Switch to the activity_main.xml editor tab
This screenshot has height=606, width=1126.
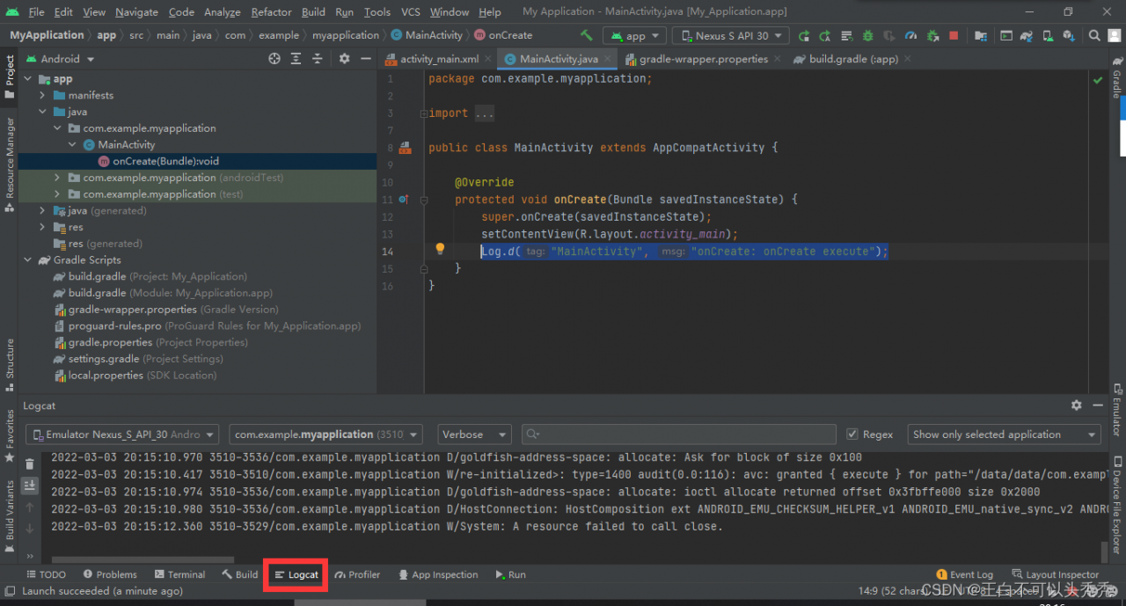click(x=439, y=59)
